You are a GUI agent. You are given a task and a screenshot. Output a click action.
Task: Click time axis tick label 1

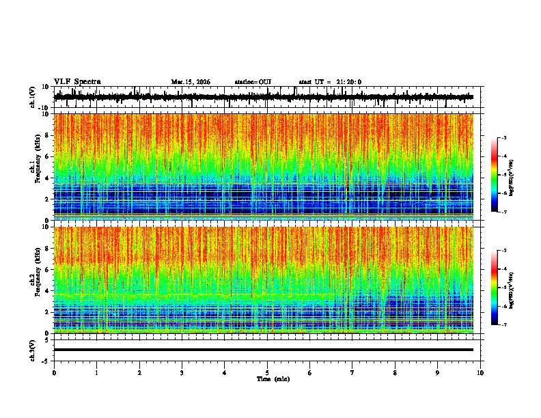[x=96, y=373]
